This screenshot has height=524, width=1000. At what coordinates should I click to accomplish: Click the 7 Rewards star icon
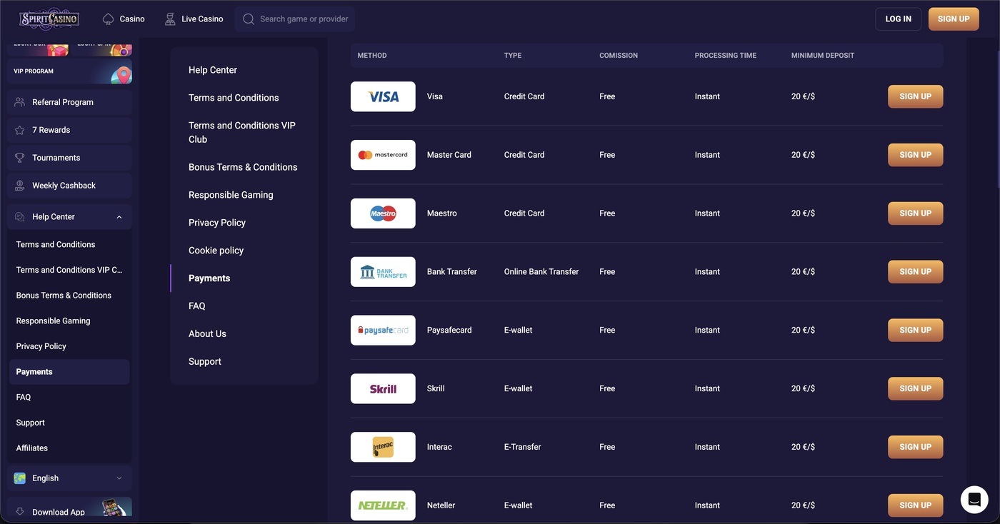20,130
